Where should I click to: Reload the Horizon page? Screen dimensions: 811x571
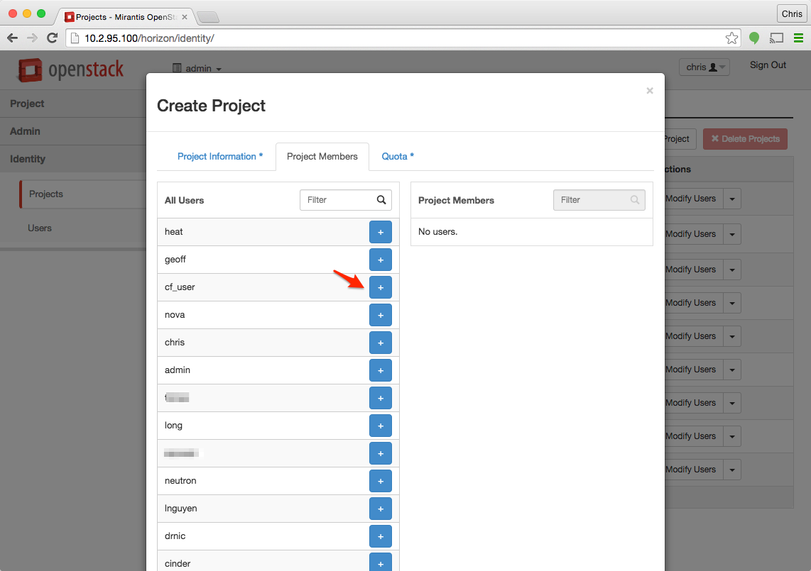(53, 38)
